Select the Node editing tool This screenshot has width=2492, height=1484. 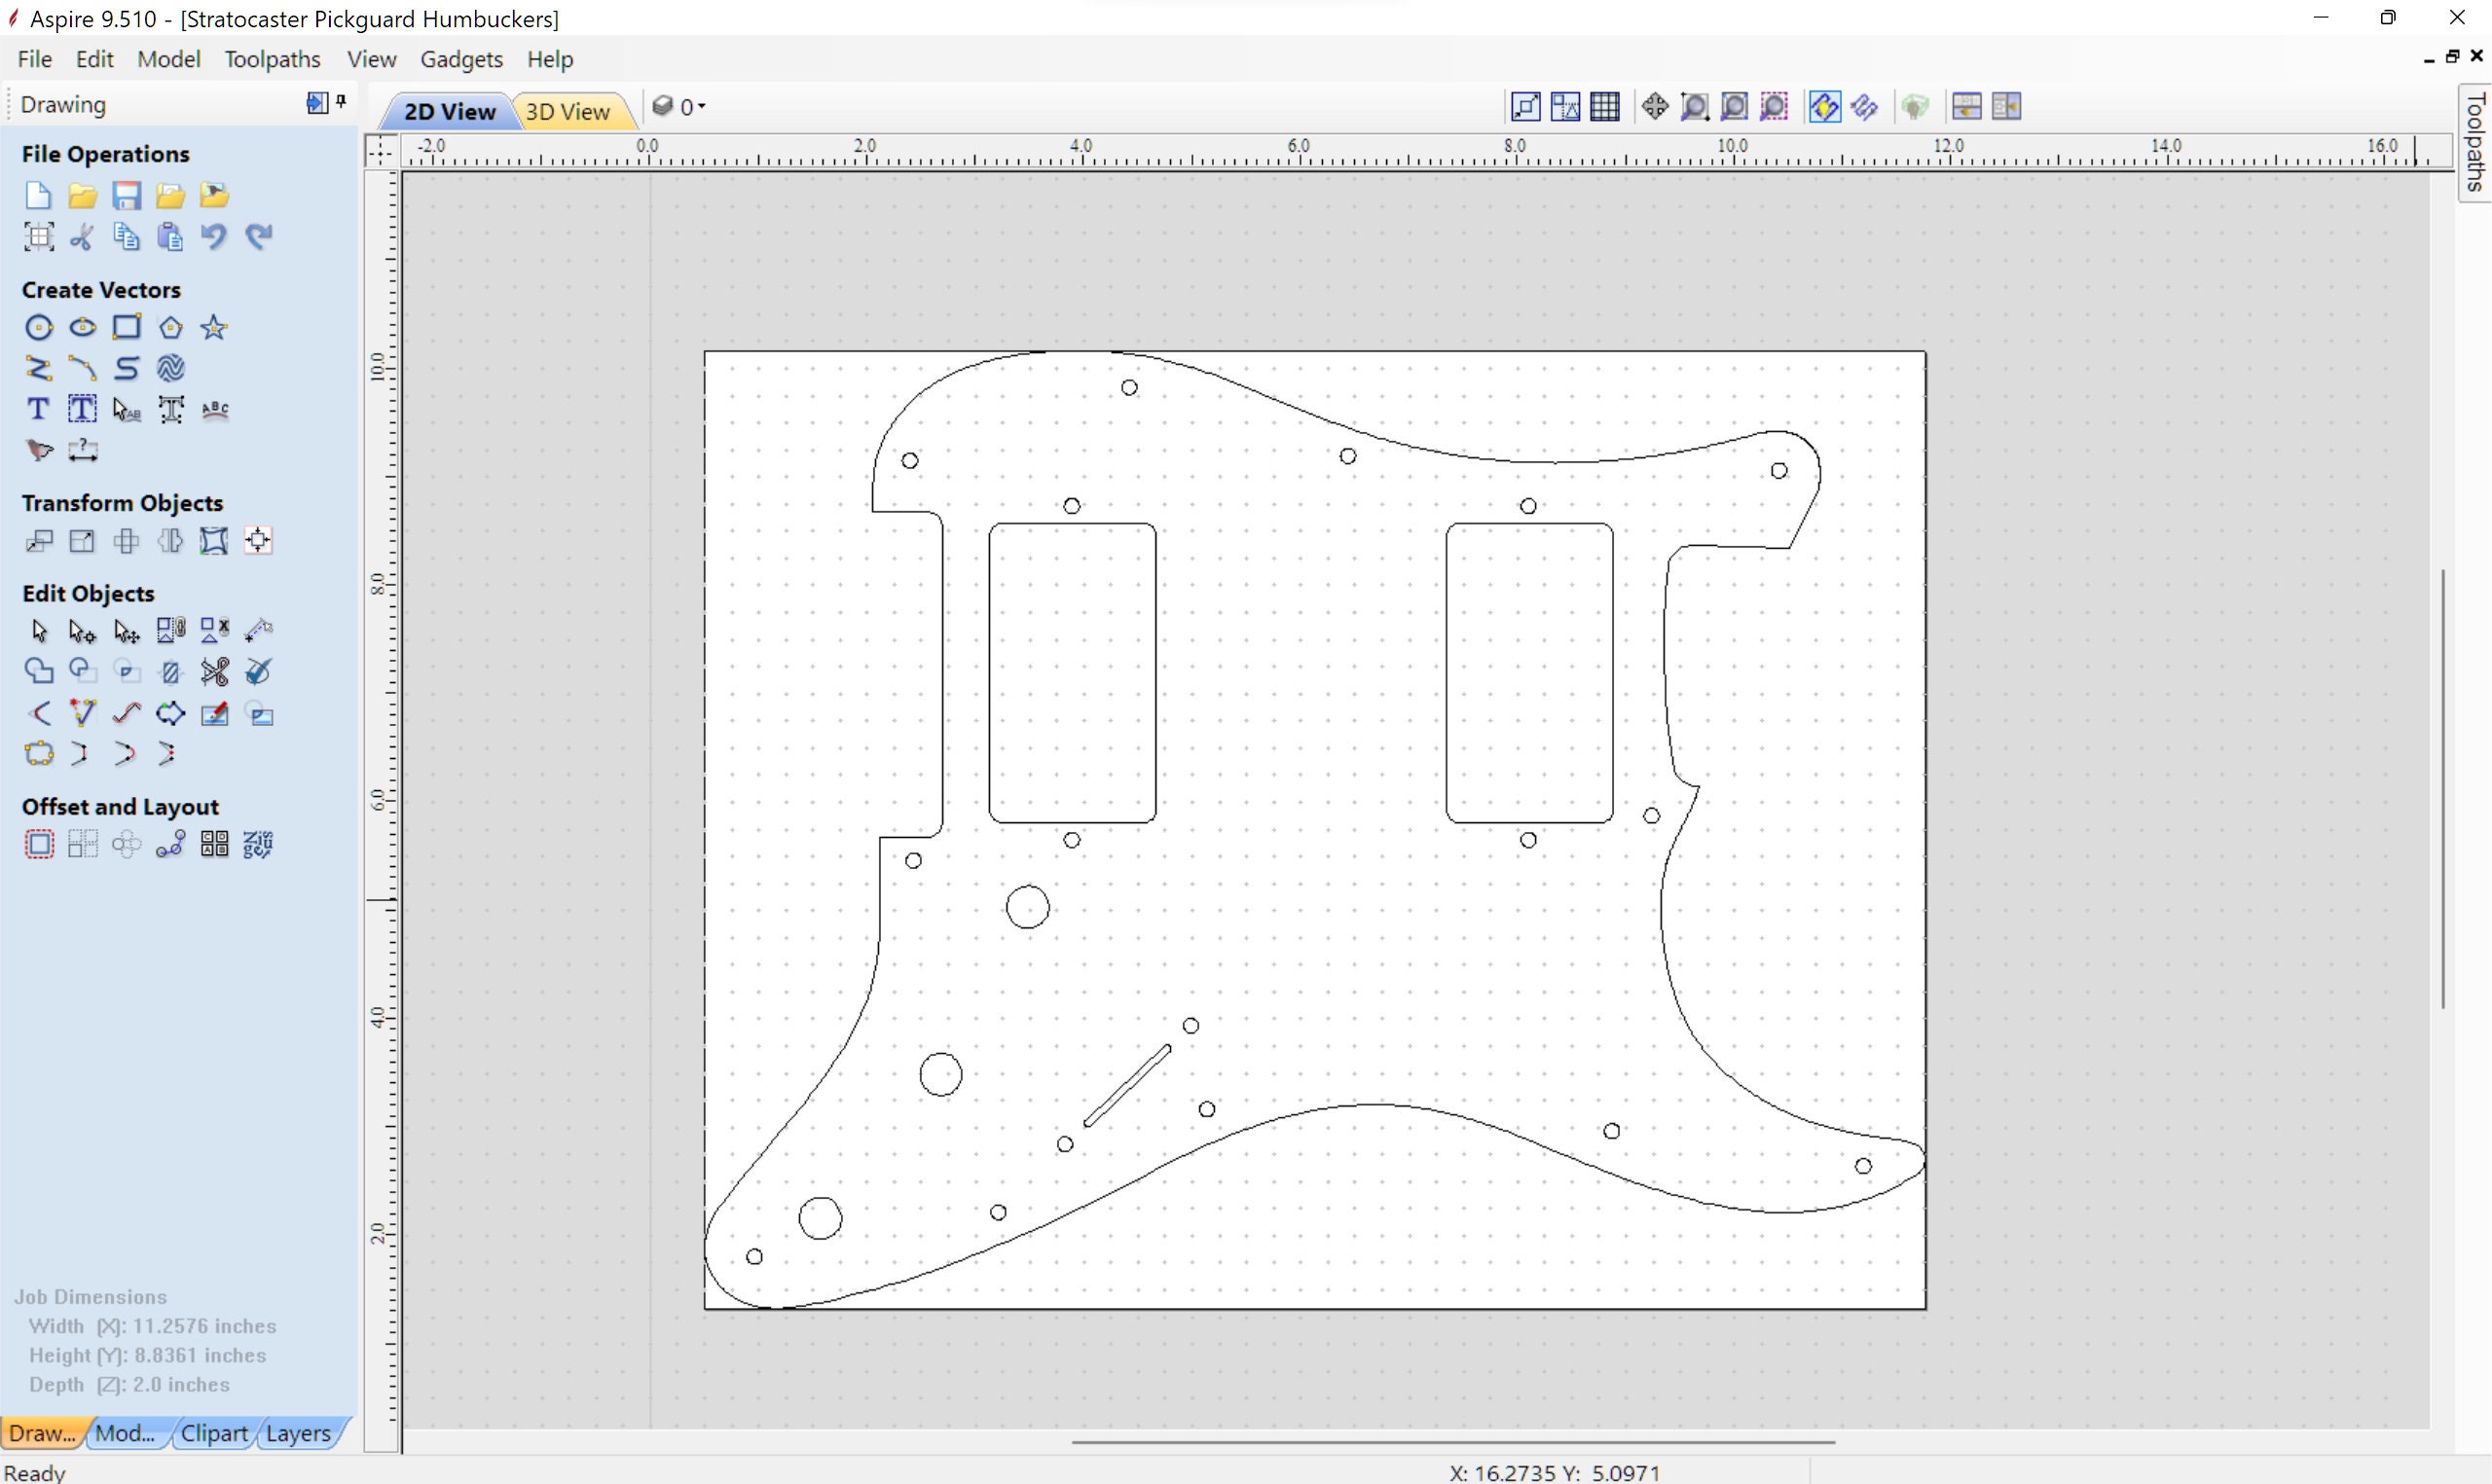[x=82, y=630]
